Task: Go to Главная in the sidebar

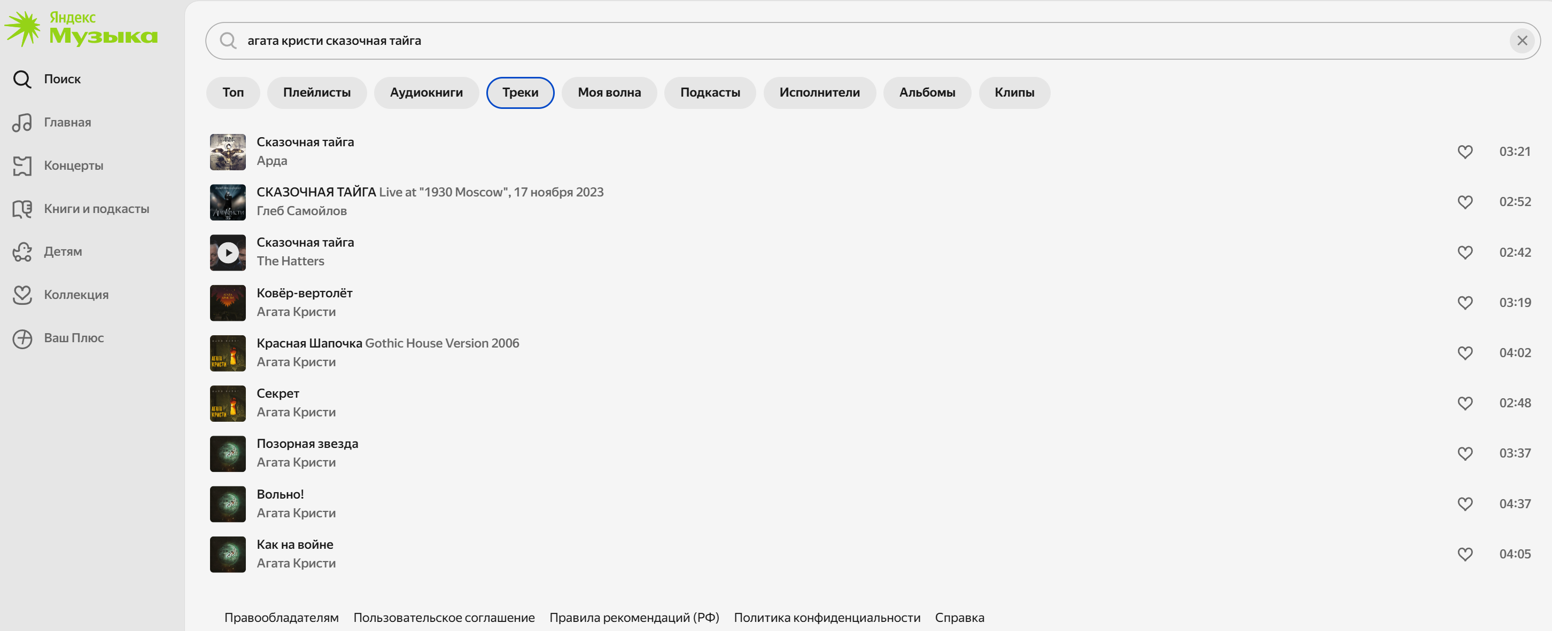Action: point(67,122)
